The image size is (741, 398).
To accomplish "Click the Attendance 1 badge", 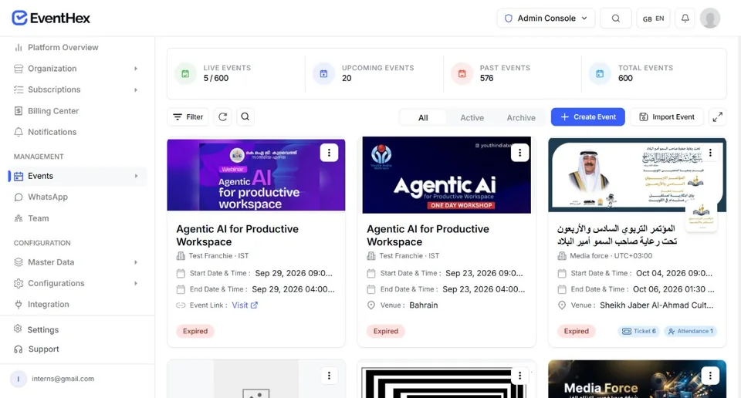I will point(690,331).
